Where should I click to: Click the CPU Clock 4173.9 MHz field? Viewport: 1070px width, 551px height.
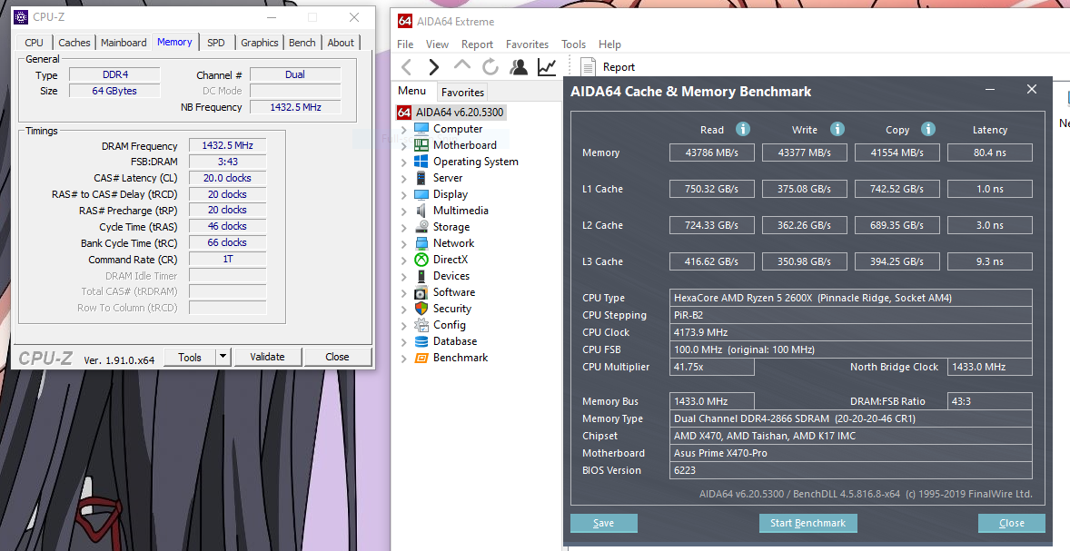click(851, 332)
